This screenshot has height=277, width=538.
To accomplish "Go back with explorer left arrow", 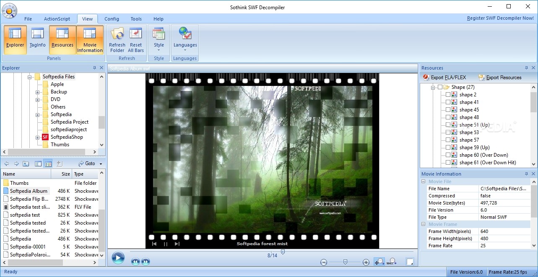I will [7, 164].
